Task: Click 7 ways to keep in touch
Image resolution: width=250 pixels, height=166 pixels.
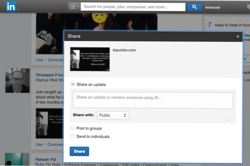Action: (x=229, y=25)
